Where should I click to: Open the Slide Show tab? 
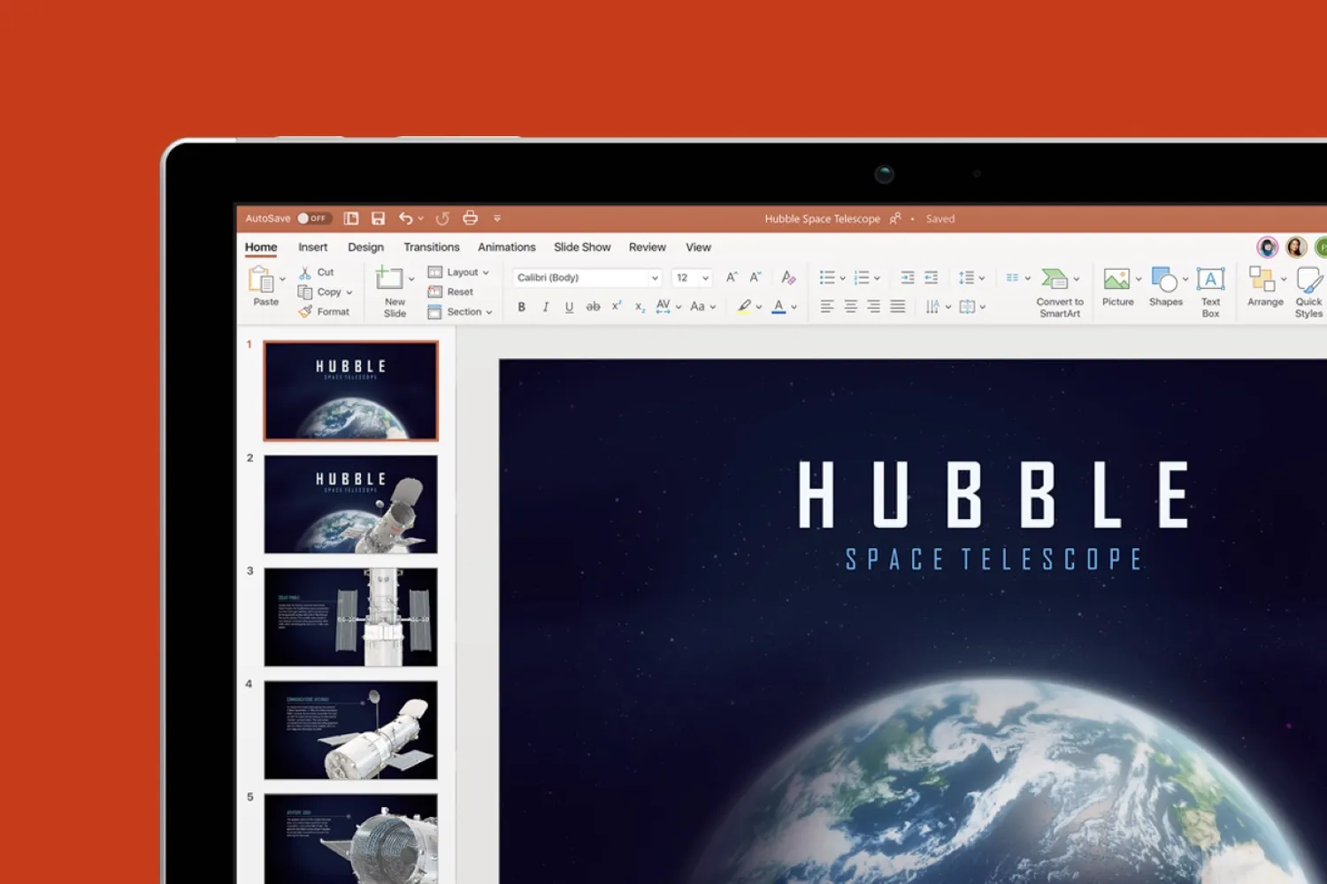(582, 248)
